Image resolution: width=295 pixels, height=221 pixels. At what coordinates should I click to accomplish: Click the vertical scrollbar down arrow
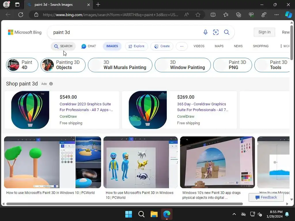292,200
